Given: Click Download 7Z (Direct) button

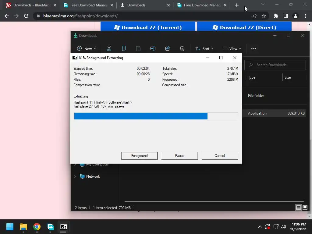Looking at the screenshot, I should [x=244, y=27].
